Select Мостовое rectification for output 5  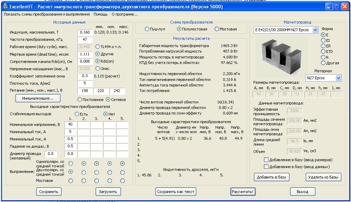pos(122,181)
